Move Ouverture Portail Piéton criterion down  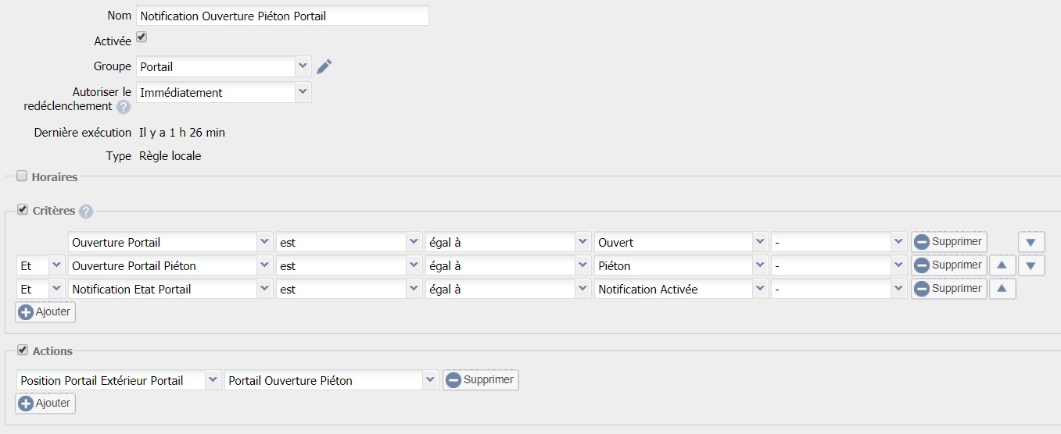click(x=1031, y=266)
